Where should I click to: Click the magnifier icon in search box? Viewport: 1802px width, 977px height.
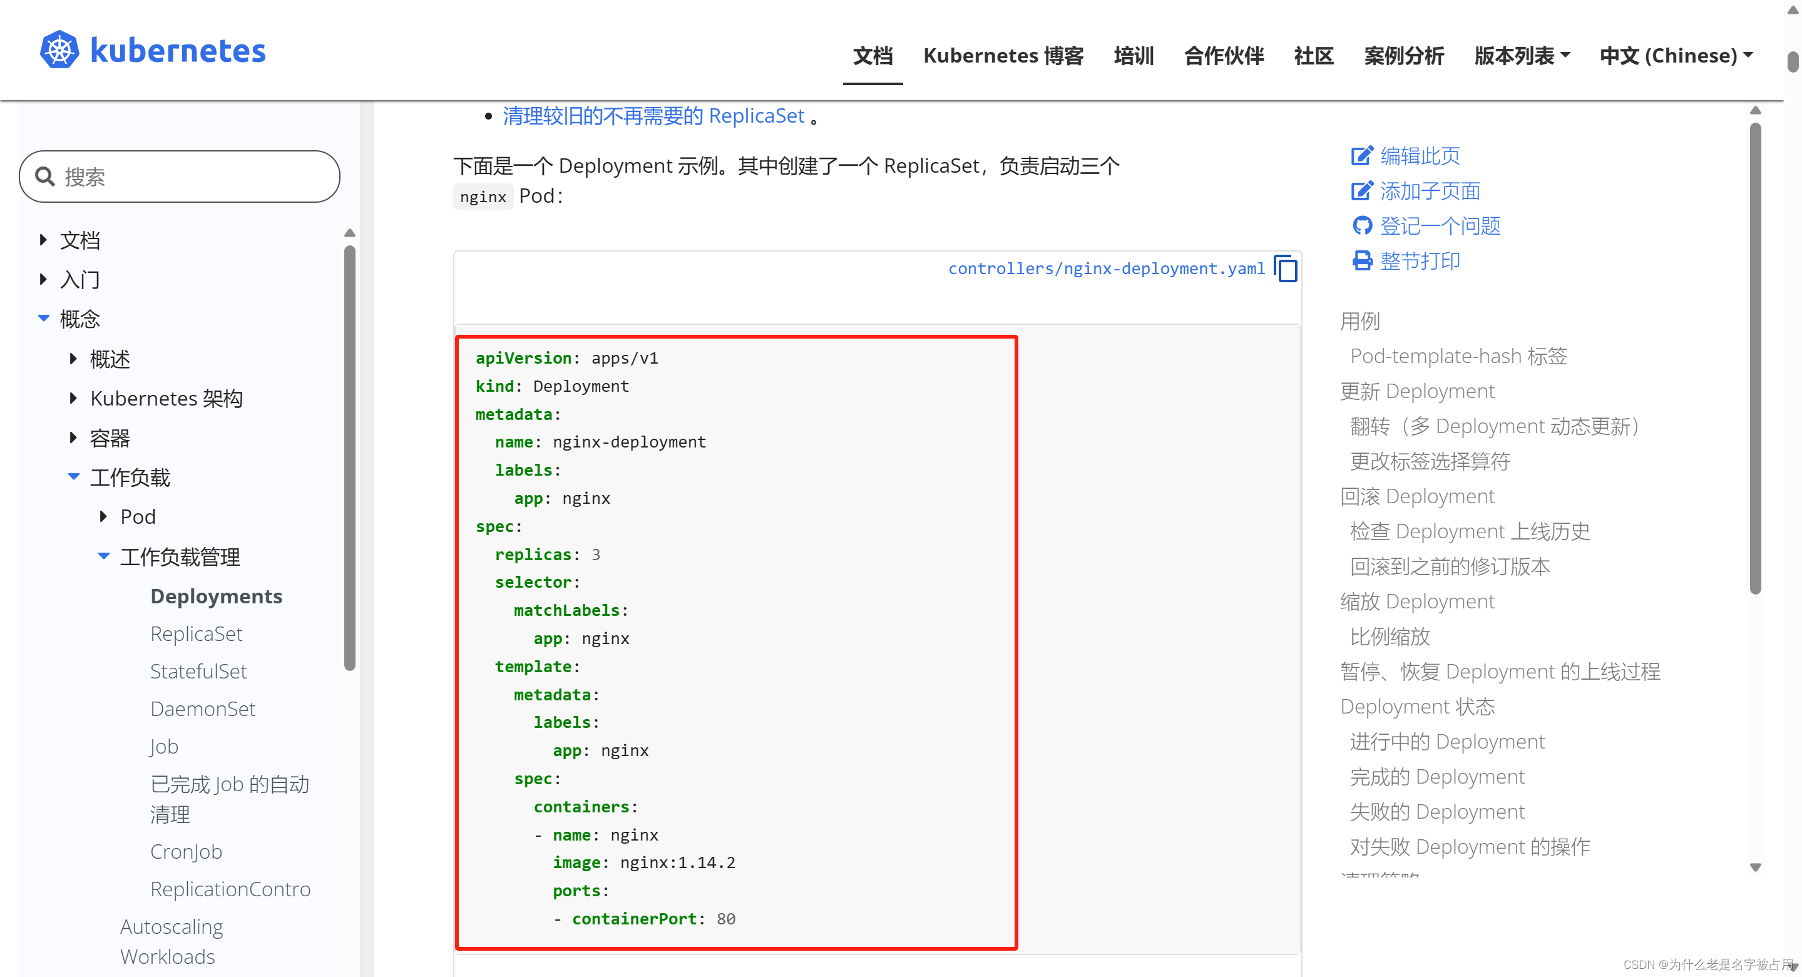tap(45, 176)
